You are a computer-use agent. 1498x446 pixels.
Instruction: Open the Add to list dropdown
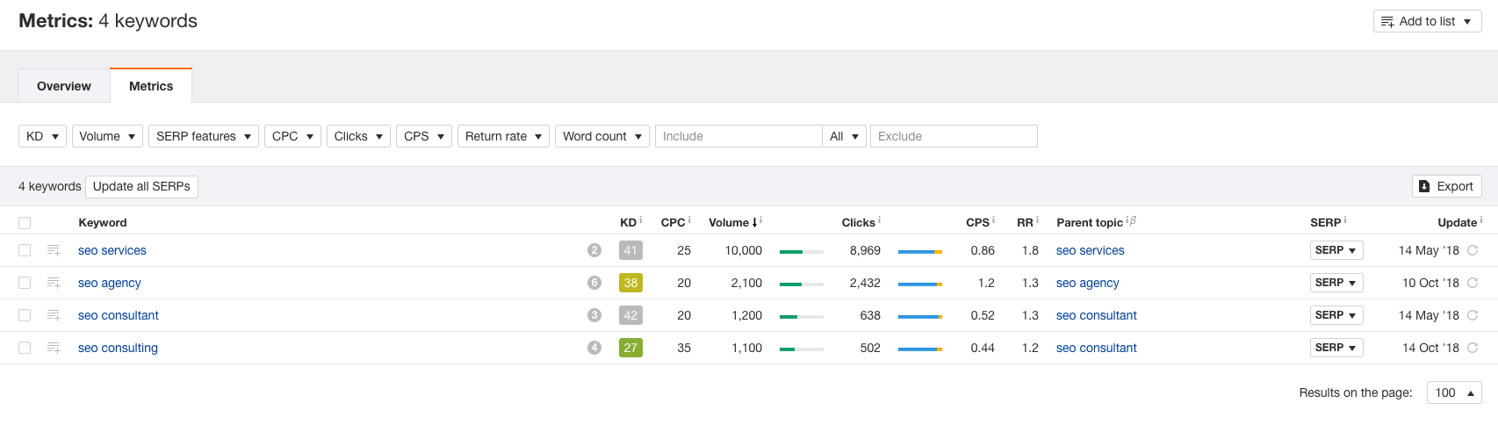point(1427,21)
